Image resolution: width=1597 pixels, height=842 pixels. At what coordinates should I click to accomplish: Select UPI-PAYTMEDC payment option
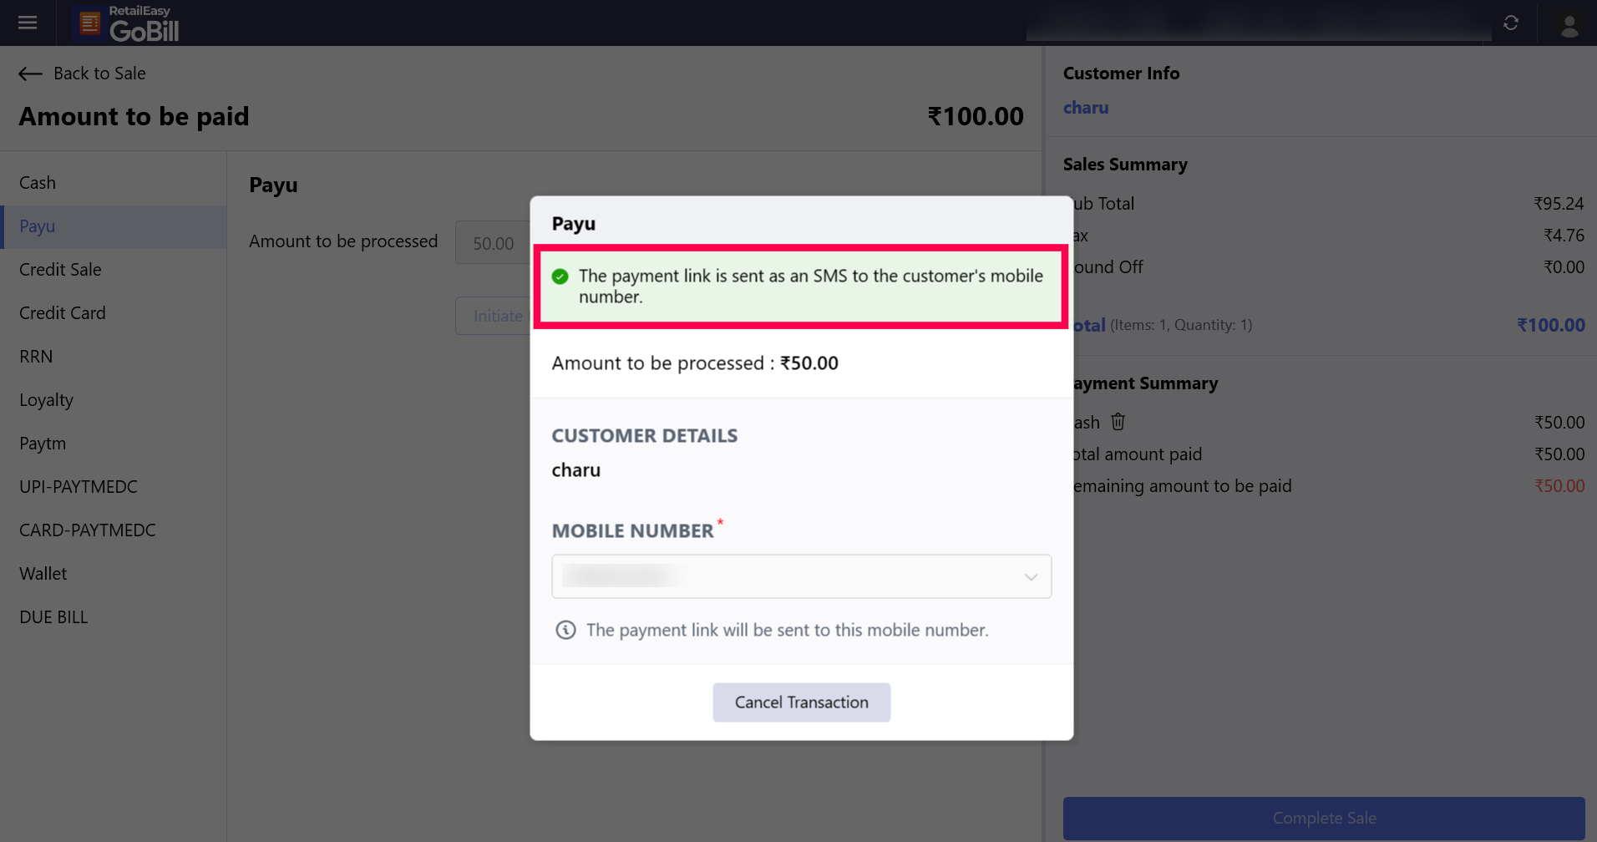79,487
